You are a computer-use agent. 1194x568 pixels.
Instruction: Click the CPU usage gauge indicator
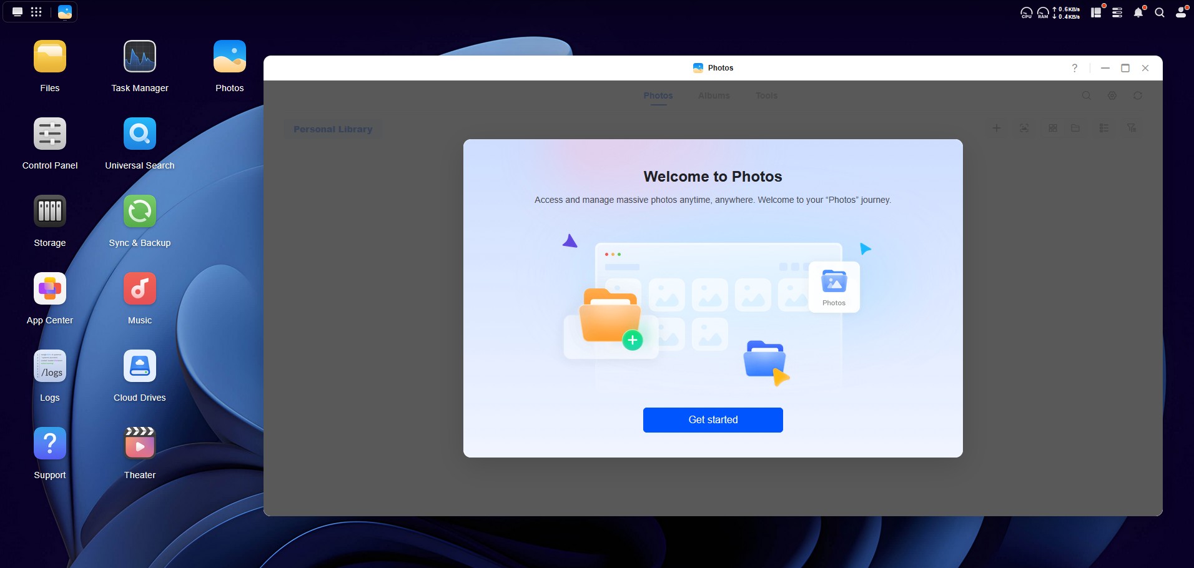[x=1026, y=12]
